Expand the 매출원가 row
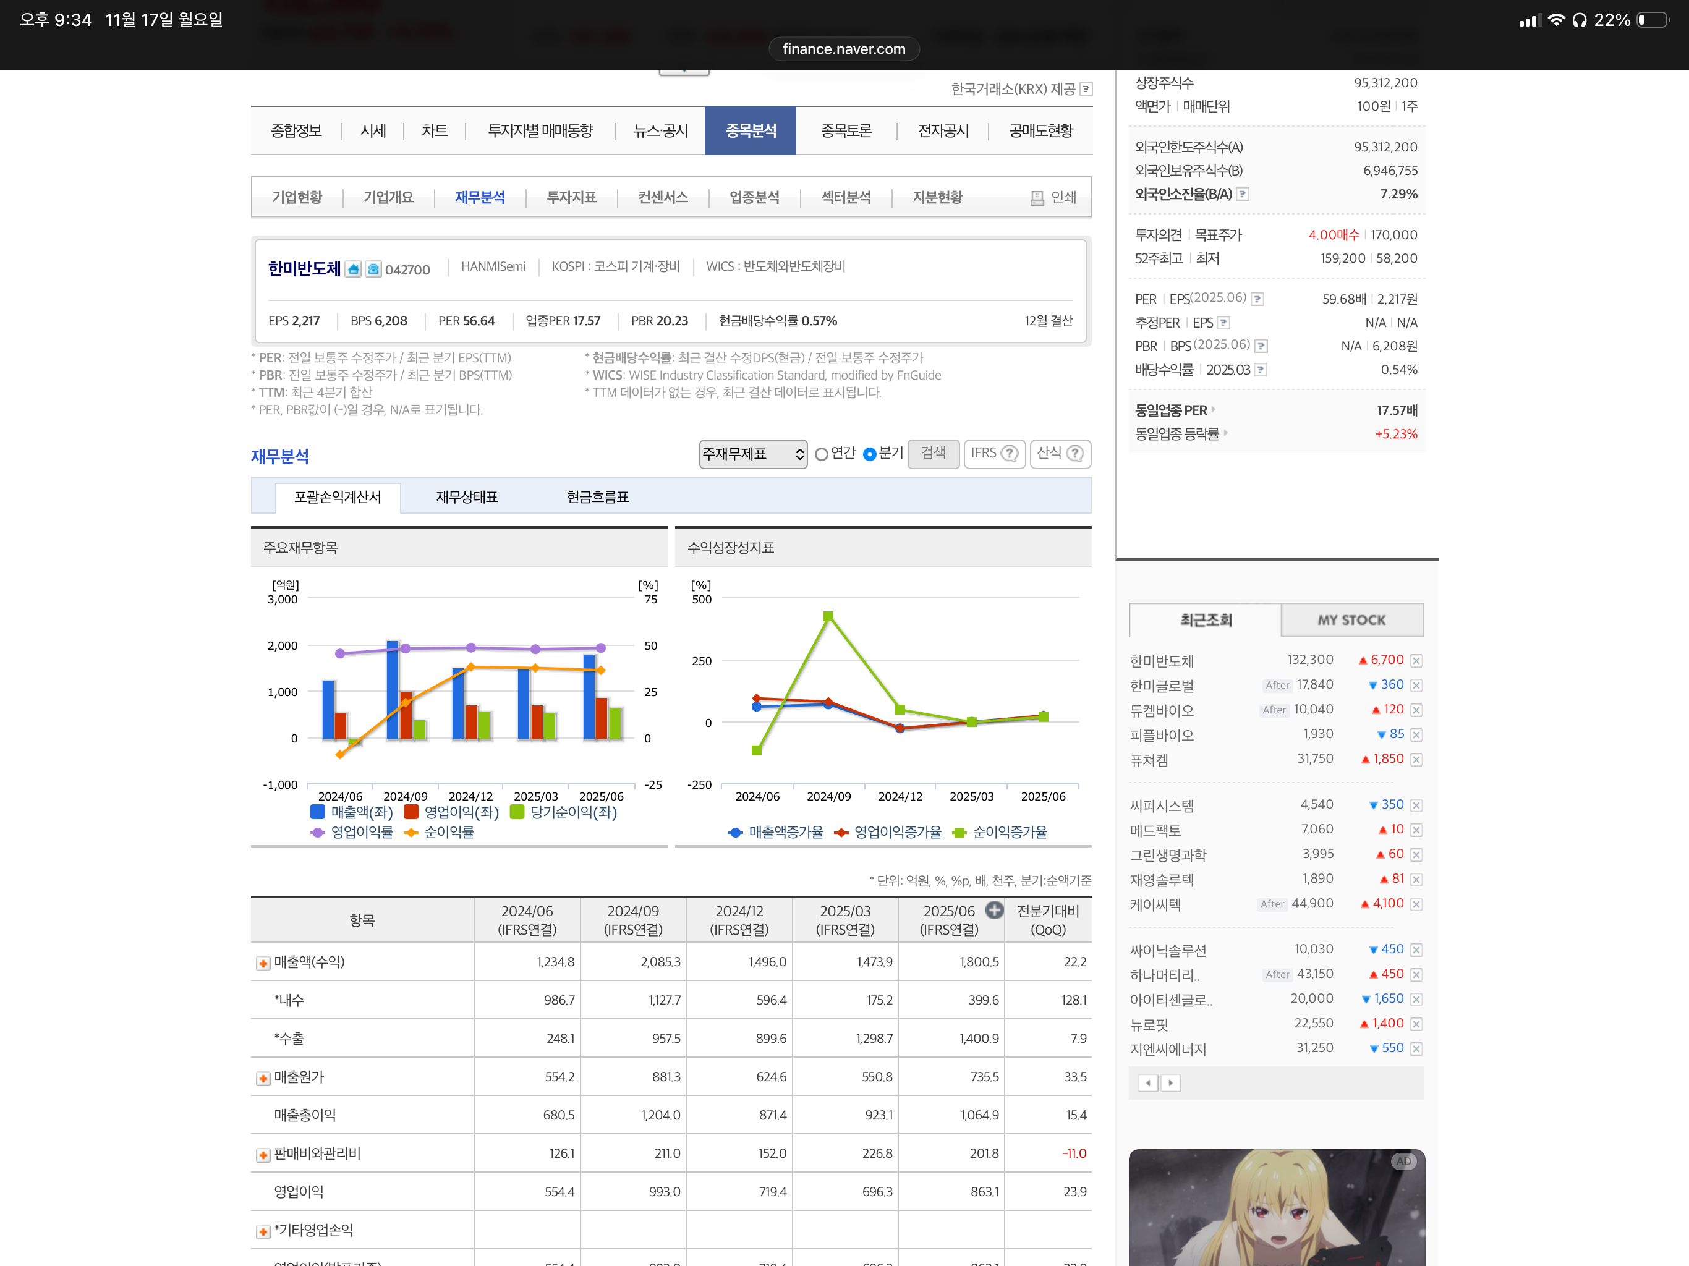1689x1266 pixels. pos(263,1077)
